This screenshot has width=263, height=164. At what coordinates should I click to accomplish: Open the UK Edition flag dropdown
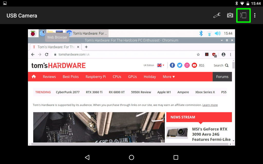coord(160,65)
